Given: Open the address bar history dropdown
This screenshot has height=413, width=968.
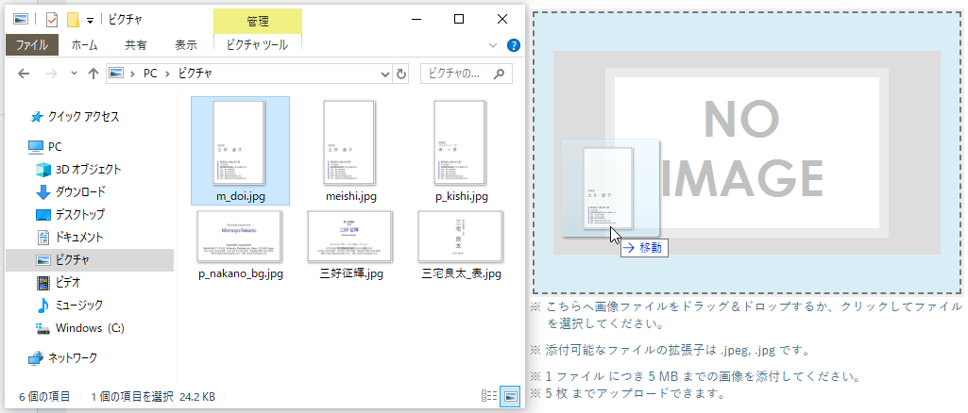Looking at the screenshot, I should tap(385, 74).
